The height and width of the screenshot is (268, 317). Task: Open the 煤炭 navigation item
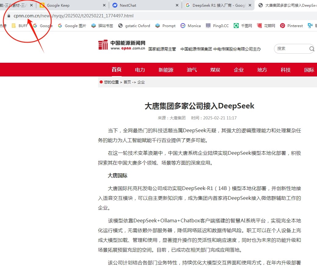point(215,70)
